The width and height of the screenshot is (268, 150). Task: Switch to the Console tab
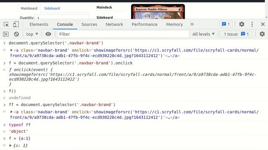click(65, 24)
